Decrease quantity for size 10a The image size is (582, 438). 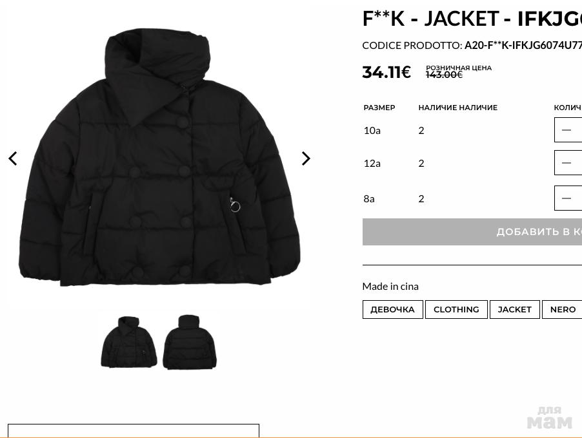coord(567,129)
